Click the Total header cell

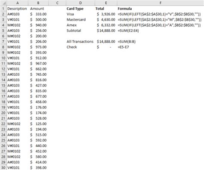(100, 9)
